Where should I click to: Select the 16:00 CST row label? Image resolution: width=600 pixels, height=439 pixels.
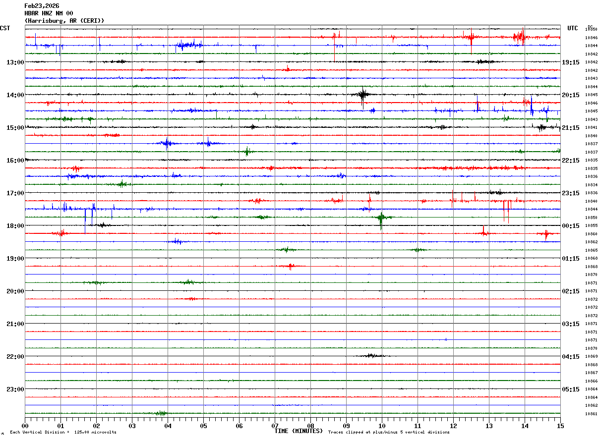15,161
